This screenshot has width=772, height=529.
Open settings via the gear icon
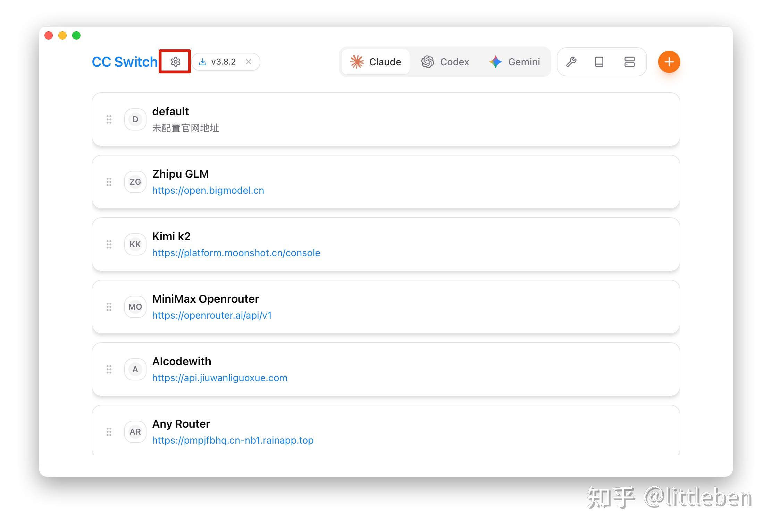tap(175, 62)
